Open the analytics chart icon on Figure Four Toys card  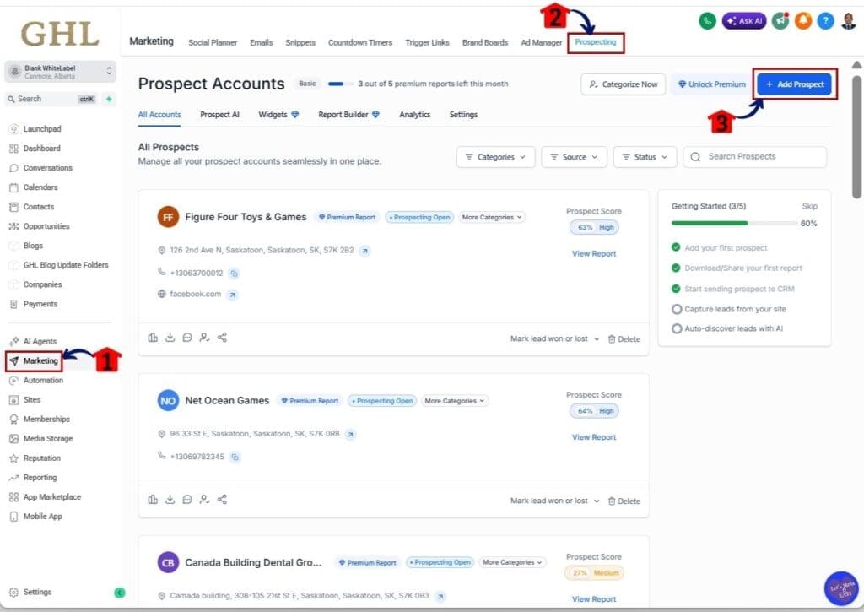[x=153, y=337]
